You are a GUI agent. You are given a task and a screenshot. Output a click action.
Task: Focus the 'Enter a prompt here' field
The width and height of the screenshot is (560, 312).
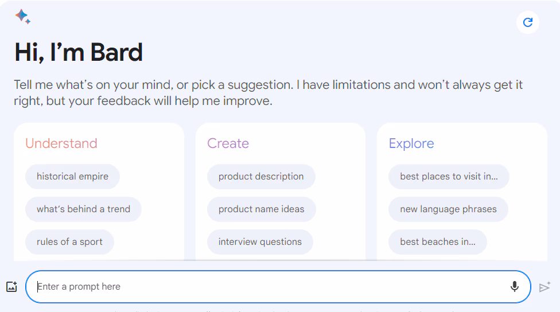click(x=270, y=287)
